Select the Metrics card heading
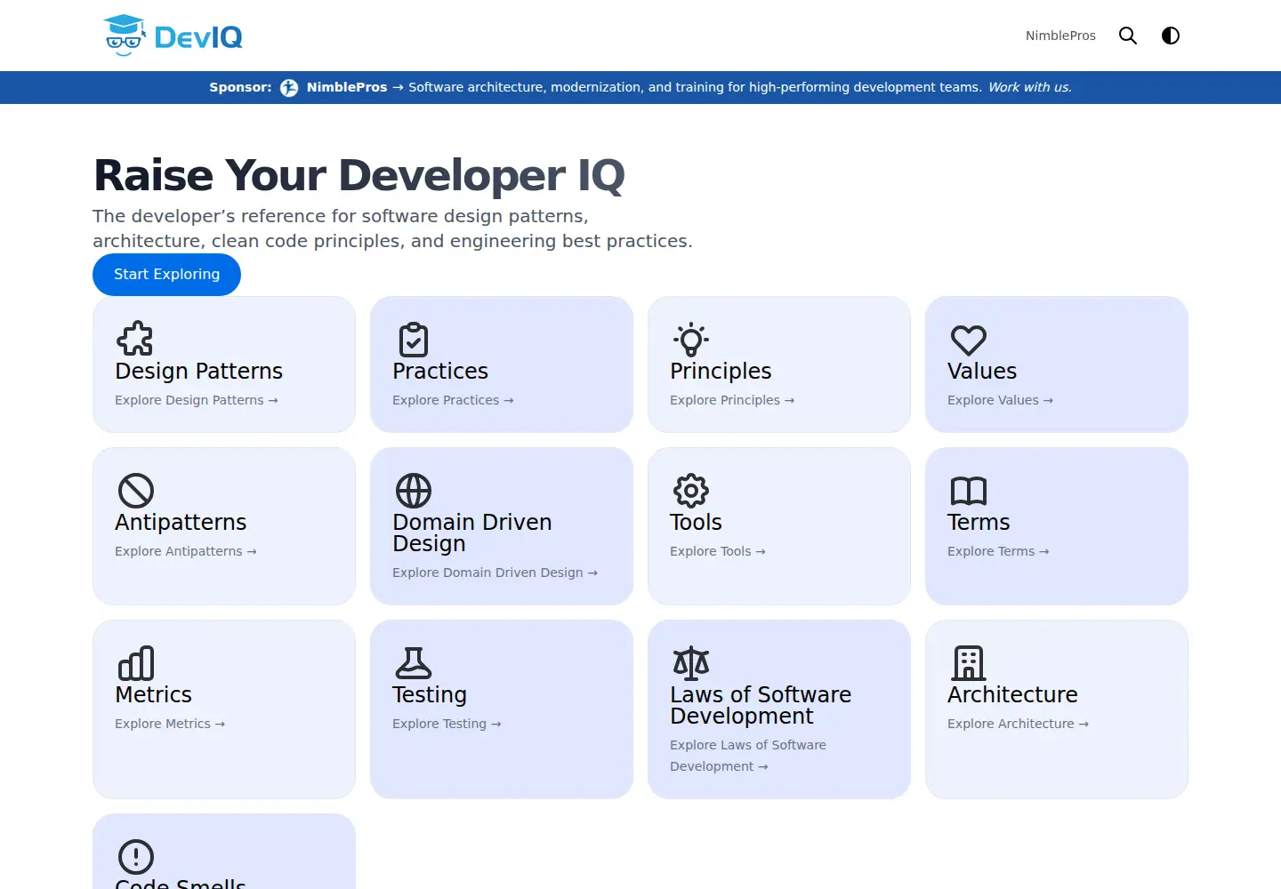Viewport: 1281px width, 889px height. click(153, 694)
